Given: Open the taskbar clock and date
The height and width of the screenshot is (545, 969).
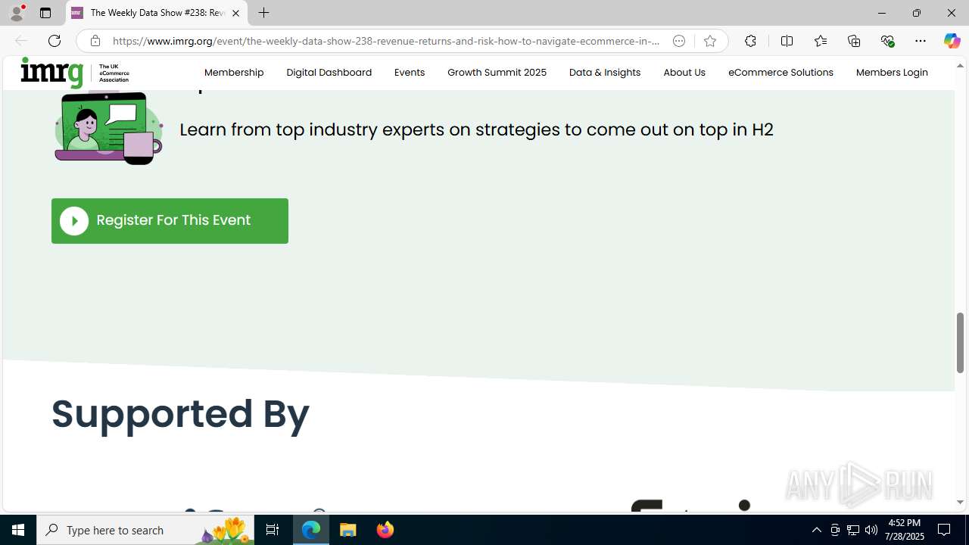Looking at the screenshot, I should [x=904, y=530].
